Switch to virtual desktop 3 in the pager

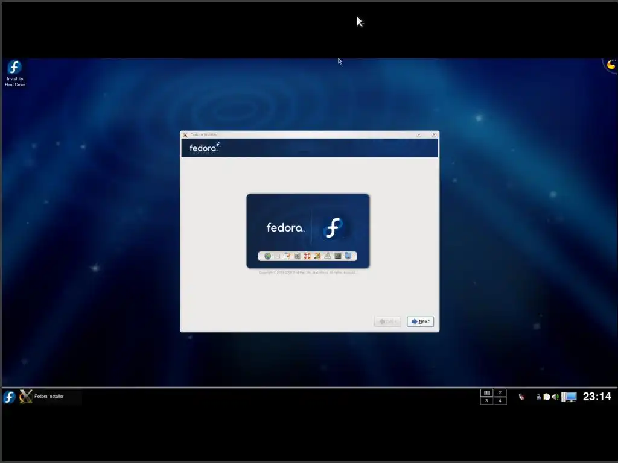(x=487, y=400)
